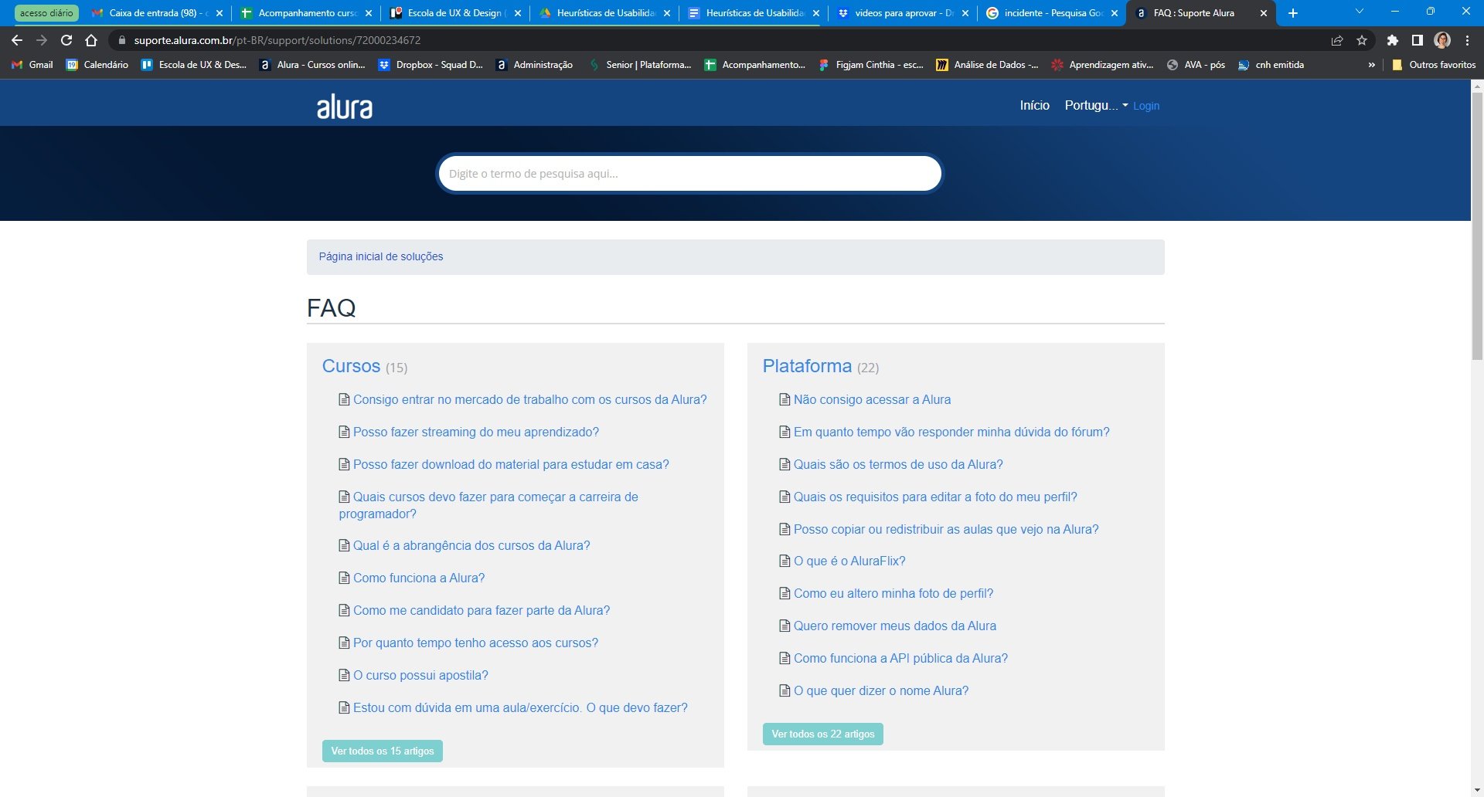Open the Cursos category heading
This screenshot has height=797, width=1484.
pos(351,366)
